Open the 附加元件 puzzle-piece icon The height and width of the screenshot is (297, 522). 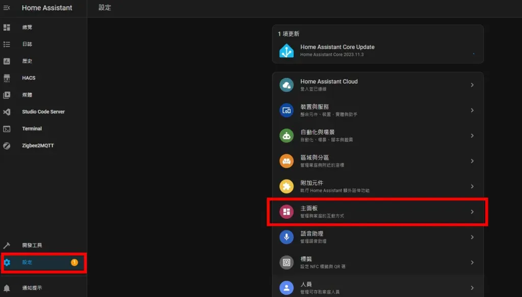[286, 186]
